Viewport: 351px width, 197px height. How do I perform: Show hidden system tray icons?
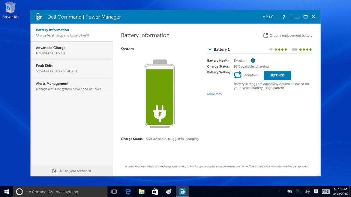click(x=281, y=191)
